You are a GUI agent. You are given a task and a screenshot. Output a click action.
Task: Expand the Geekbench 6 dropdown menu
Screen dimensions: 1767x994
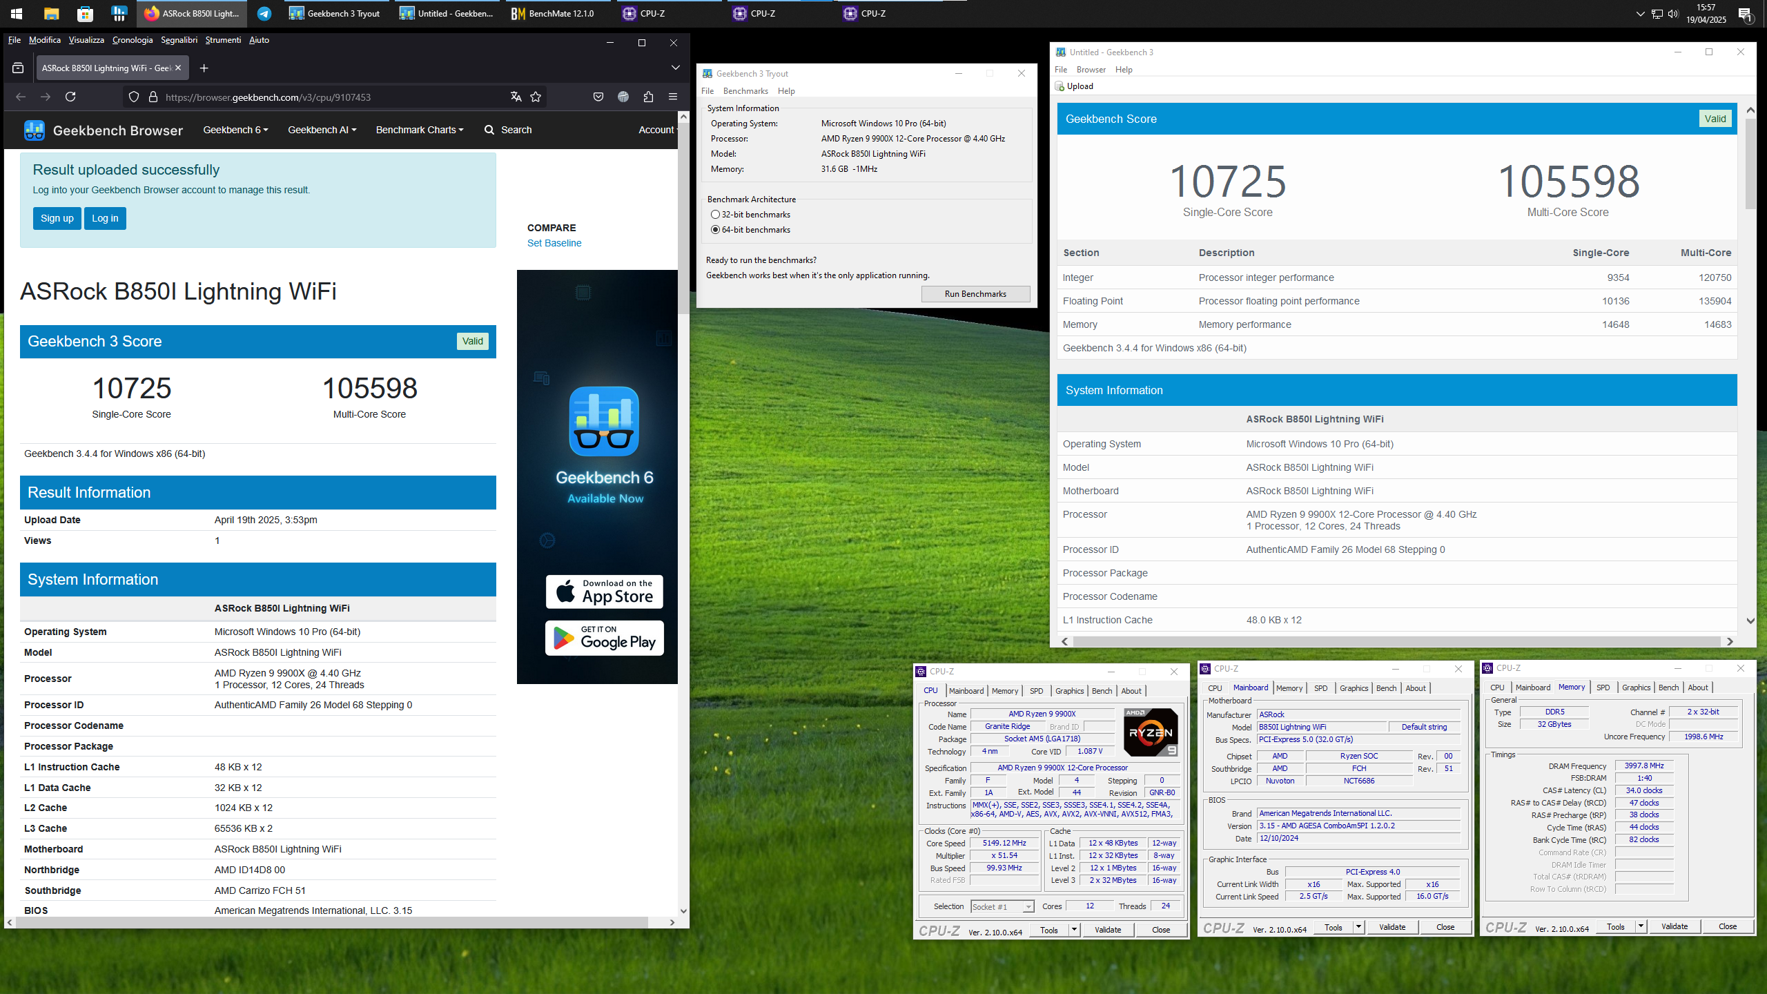pos(235,130)
